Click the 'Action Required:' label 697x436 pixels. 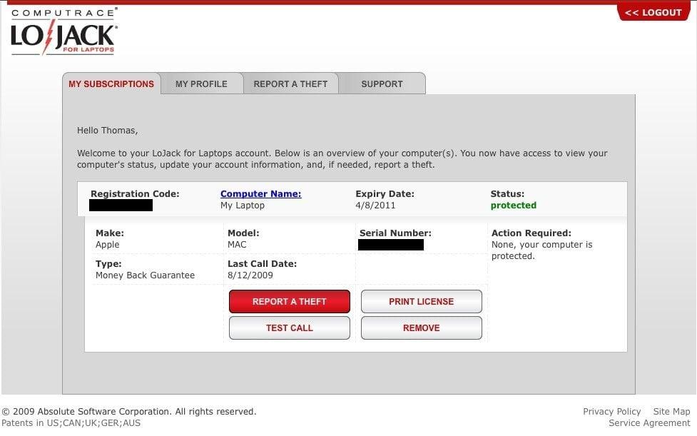coord(531,233)
